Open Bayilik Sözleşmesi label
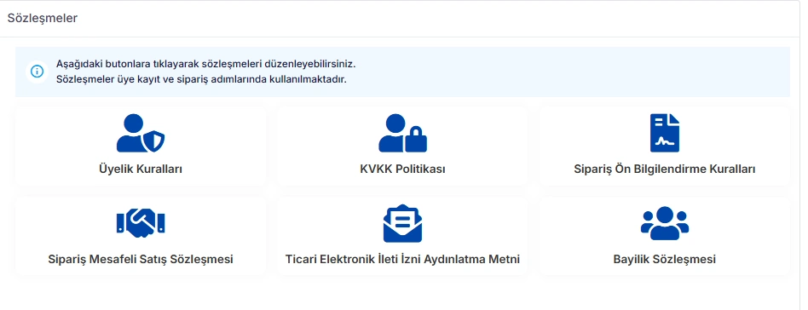This screenshot has width=808, height=310. pos(665,260)
